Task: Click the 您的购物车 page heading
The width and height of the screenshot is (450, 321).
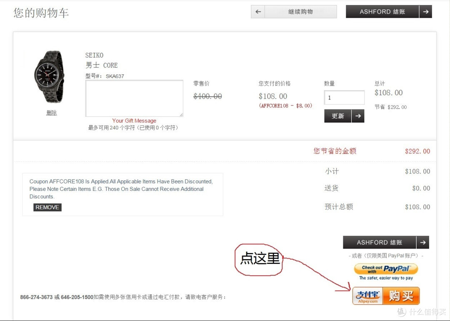Action: (x=41, y=13)
